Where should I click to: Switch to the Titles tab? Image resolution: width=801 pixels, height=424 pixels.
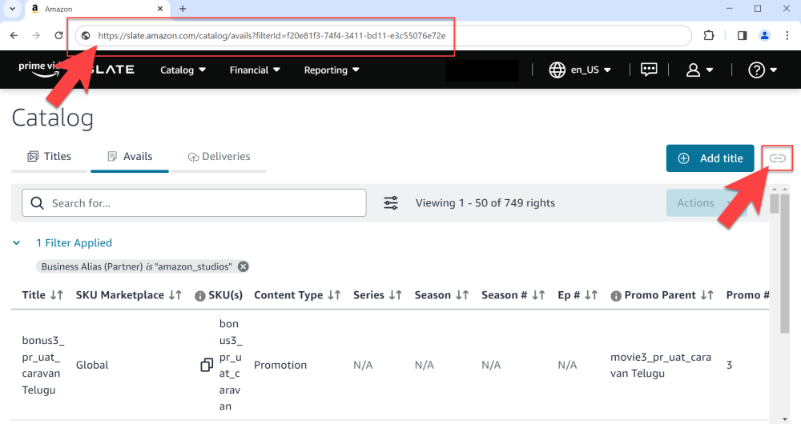50,157
